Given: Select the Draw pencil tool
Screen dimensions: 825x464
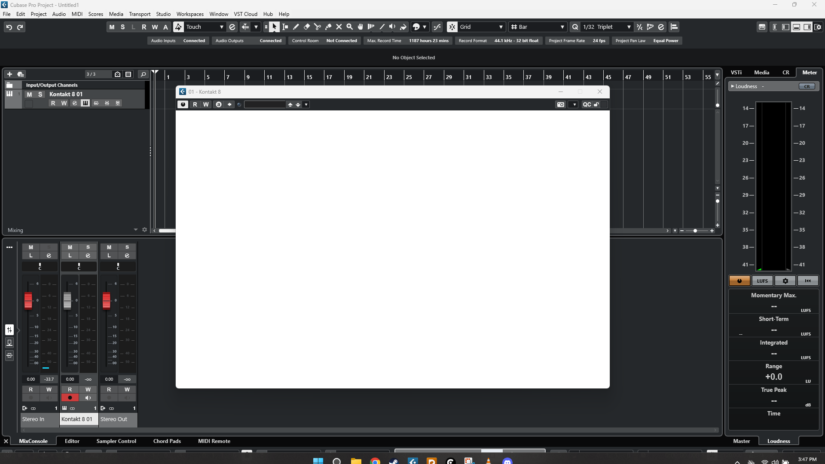Looking at the screenshot, I should click(296, 27).
